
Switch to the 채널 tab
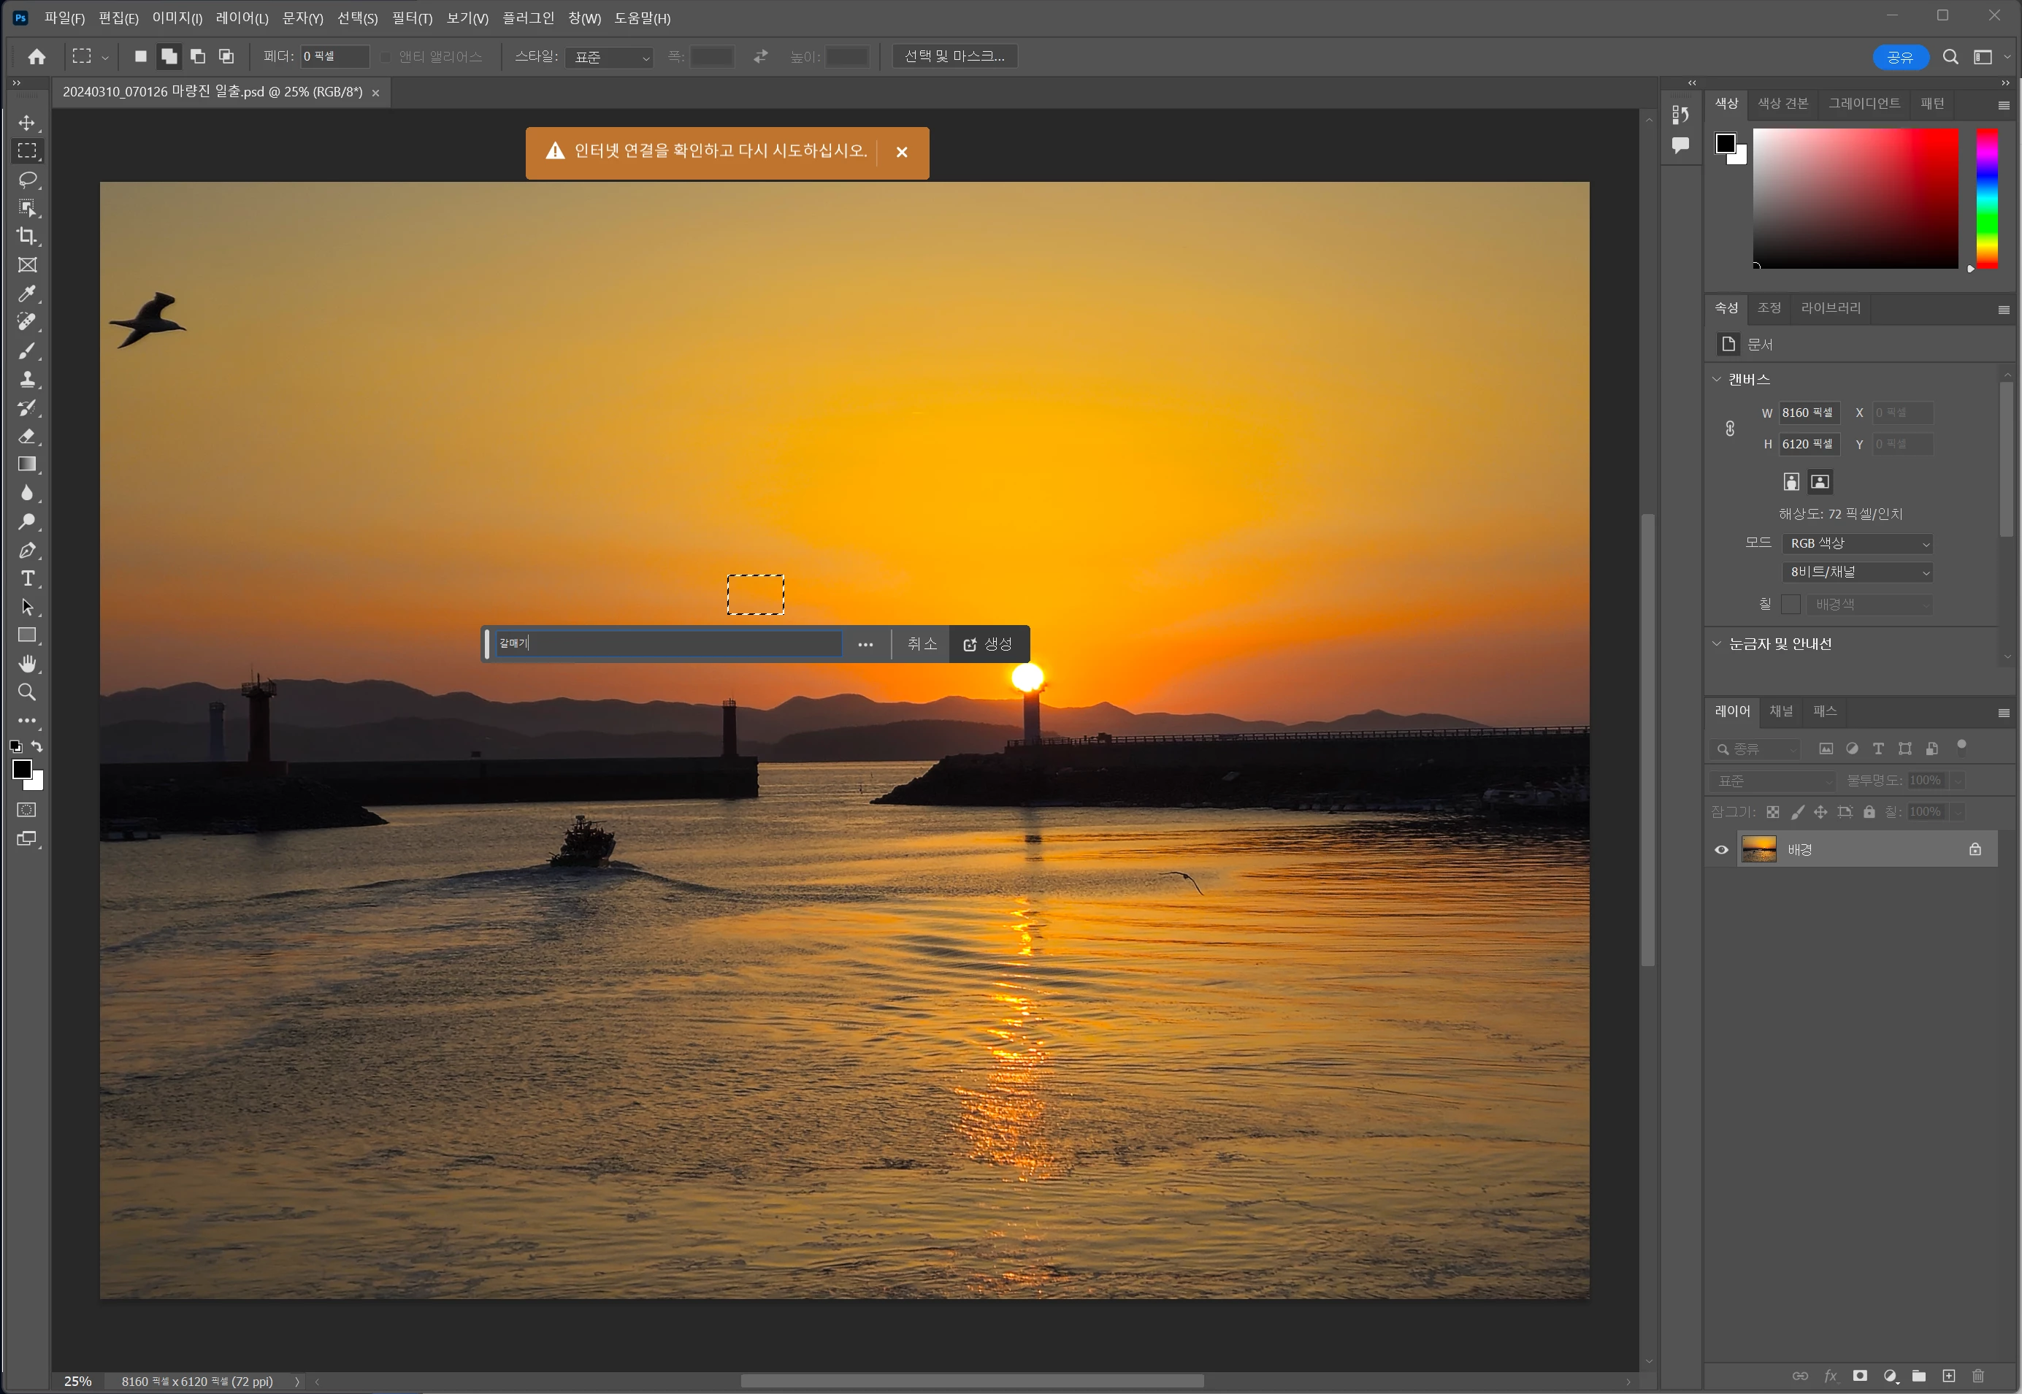pos(1781,711)
